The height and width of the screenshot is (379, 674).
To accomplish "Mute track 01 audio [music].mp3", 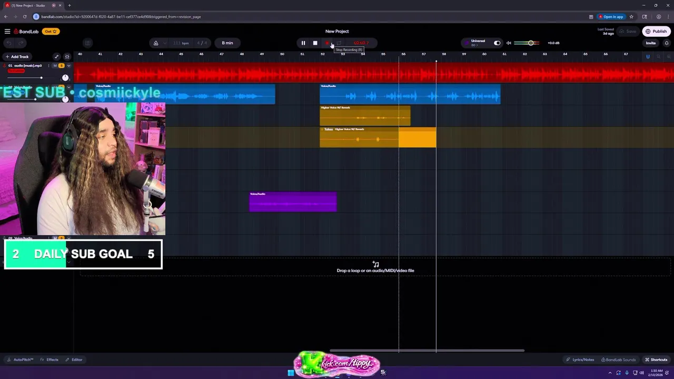I will tap(55, 66).
